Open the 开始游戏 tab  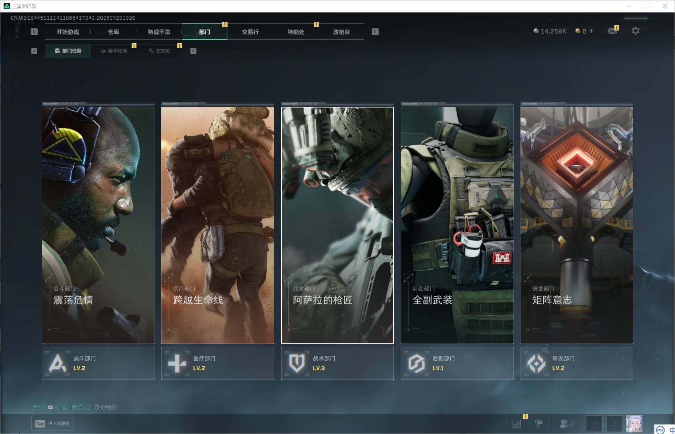click(x=68, y=32)
